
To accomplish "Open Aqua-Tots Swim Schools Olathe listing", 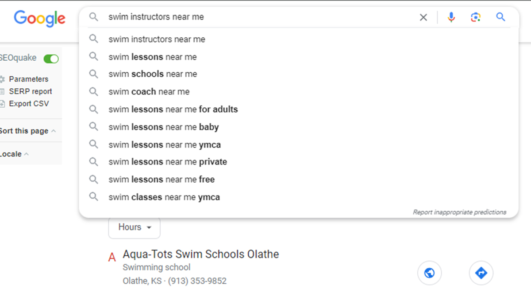I will pyautogui.click(x=200, y=254).
